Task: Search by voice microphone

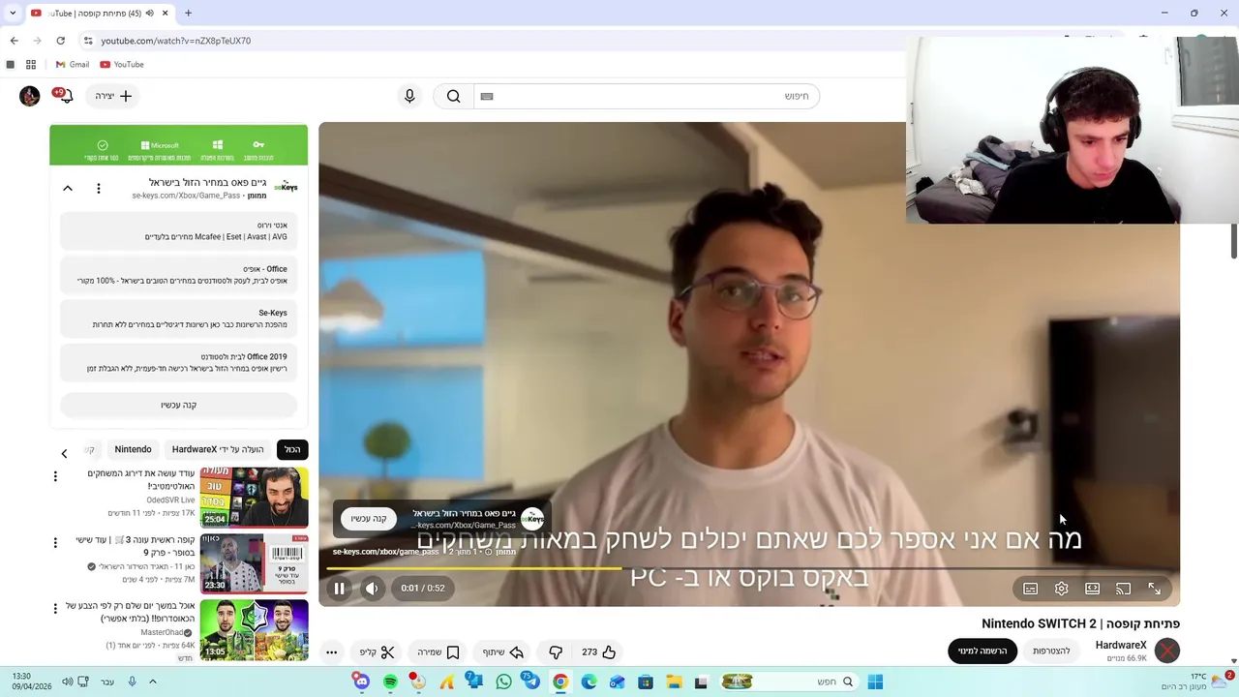Action: point(409,96)
